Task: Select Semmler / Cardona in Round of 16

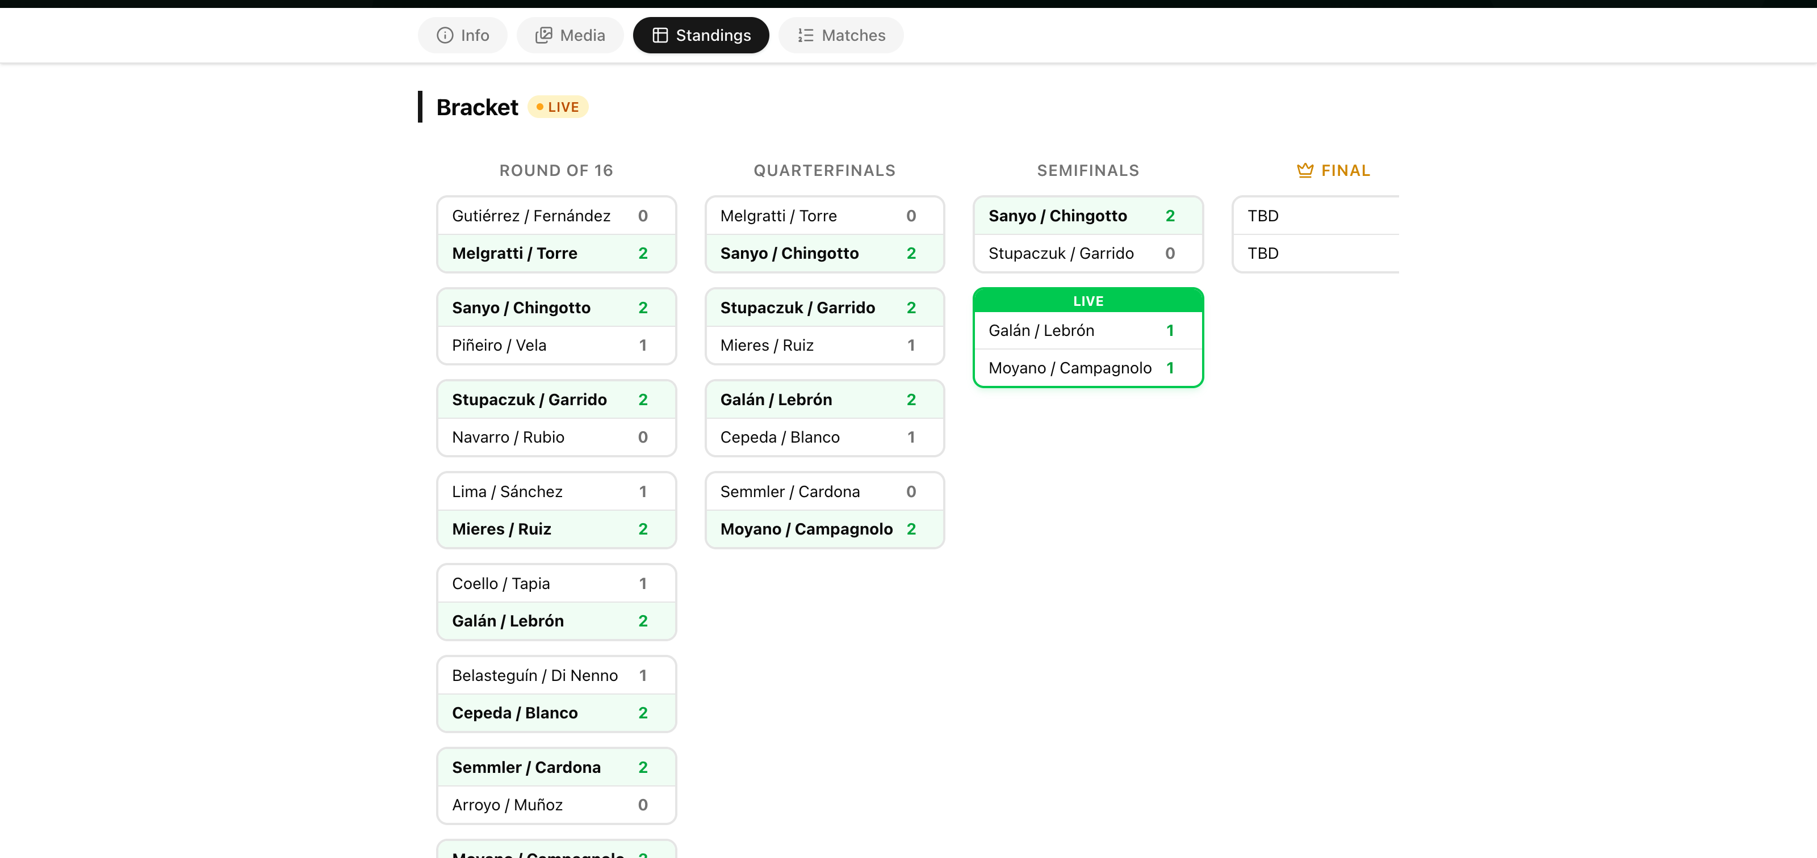Action: (556, 767)
